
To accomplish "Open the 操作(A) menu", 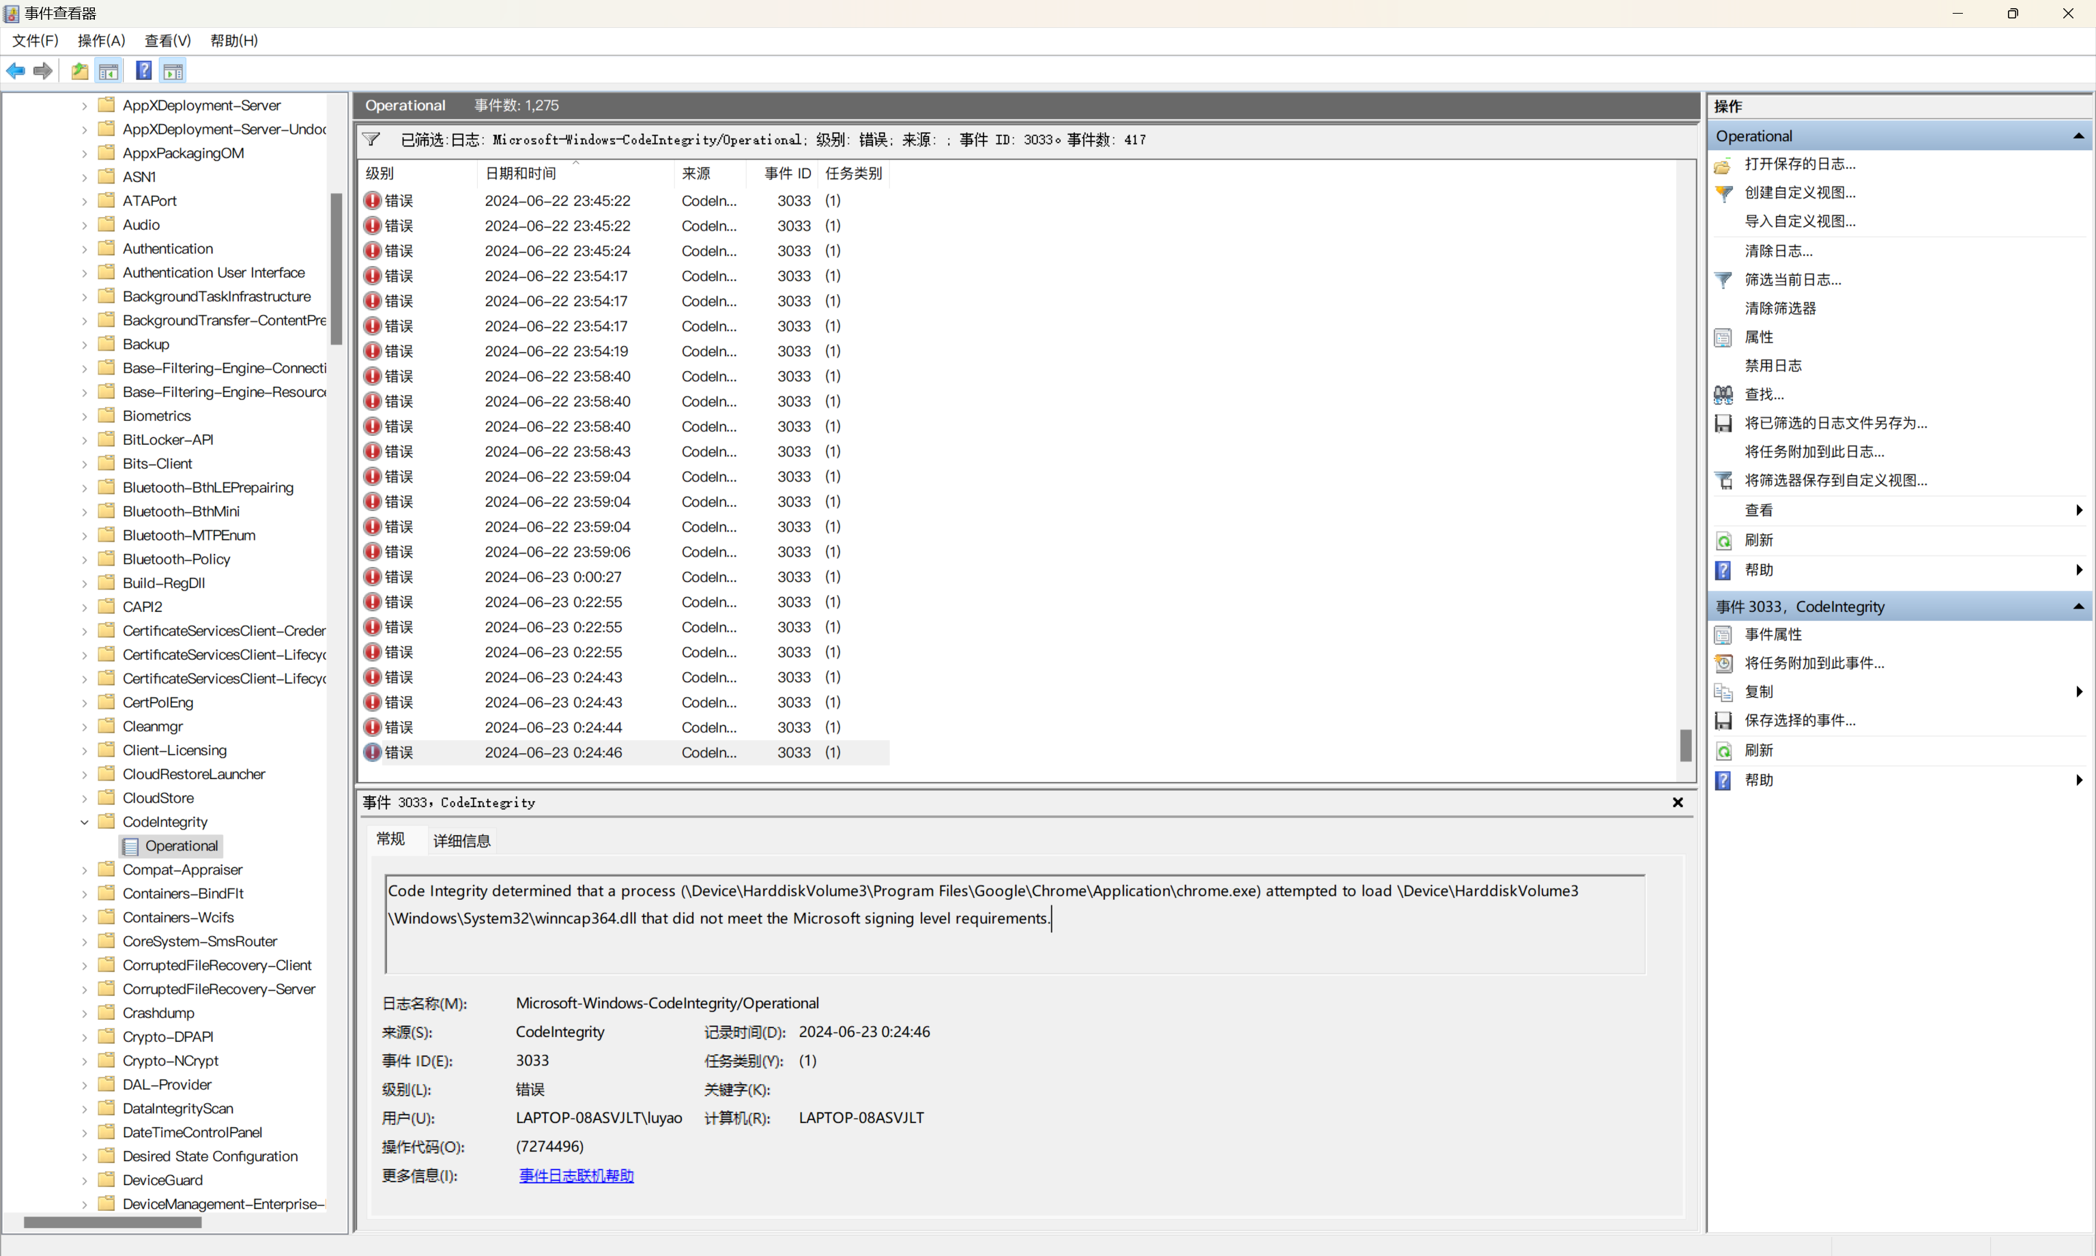I will pos(101,41).
